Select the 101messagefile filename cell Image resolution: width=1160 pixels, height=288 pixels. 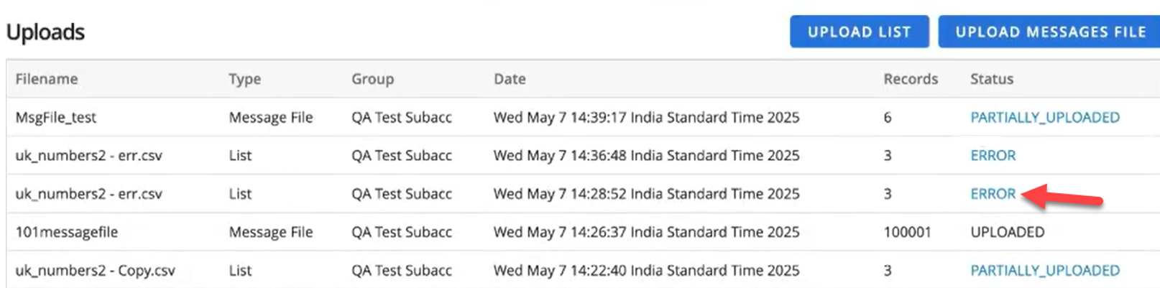67,233
